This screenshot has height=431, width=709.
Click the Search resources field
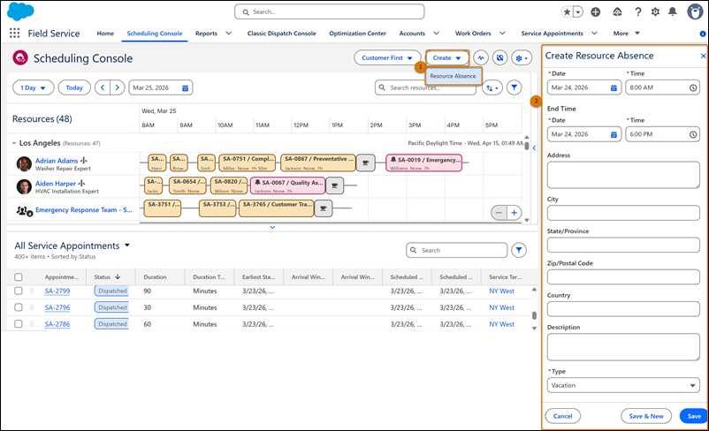point(425,87)
